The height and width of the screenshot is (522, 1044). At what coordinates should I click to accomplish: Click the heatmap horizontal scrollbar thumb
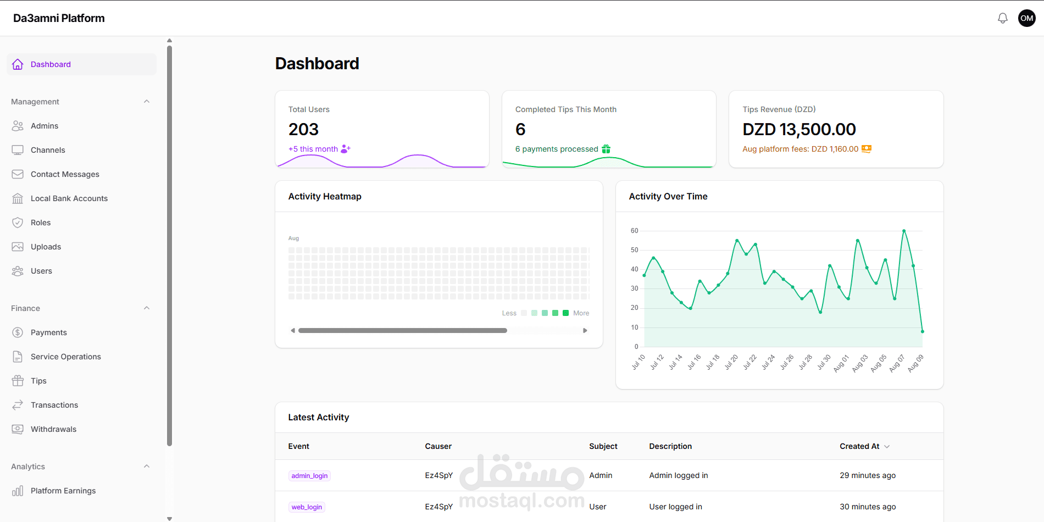point(403,331)
